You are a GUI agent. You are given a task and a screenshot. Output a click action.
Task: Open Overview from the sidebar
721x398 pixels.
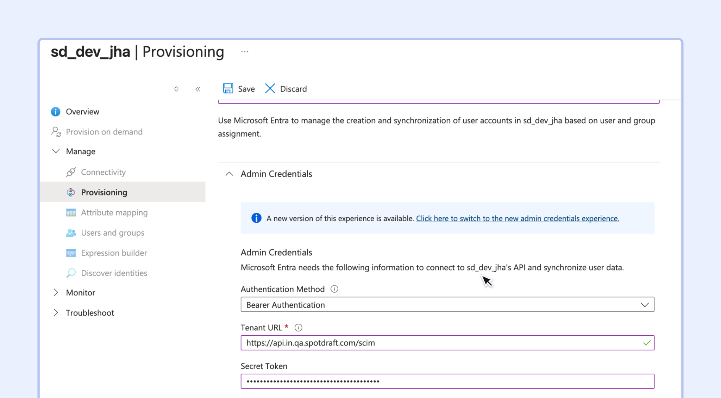point(82,112)
